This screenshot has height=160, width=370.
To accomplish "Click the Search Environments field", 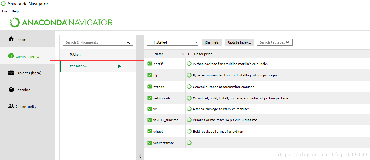I will [98, 42].
